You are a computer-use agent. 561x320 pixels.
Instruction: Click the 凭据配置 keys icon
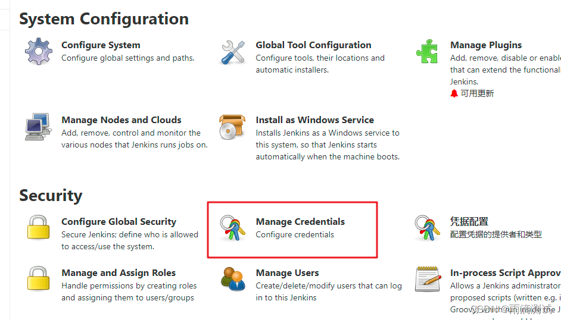427,227
